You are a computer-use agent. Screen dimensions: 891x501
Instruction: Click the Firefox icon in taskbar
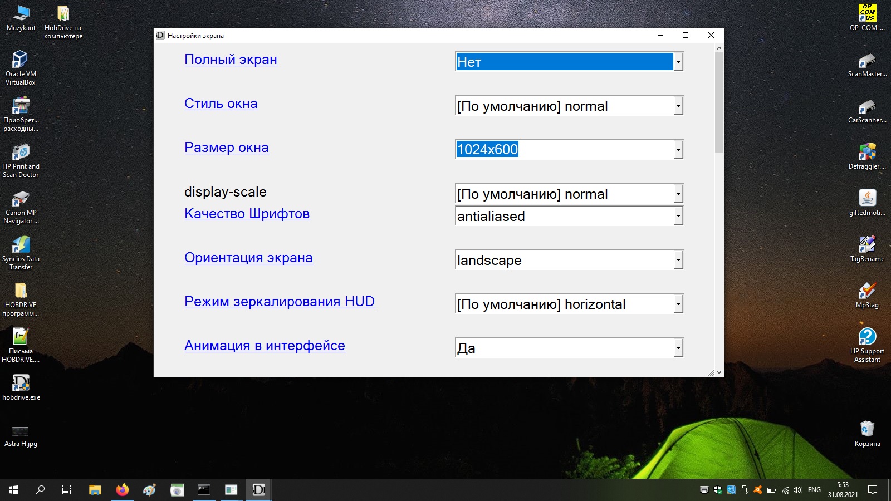click(122, 490)
